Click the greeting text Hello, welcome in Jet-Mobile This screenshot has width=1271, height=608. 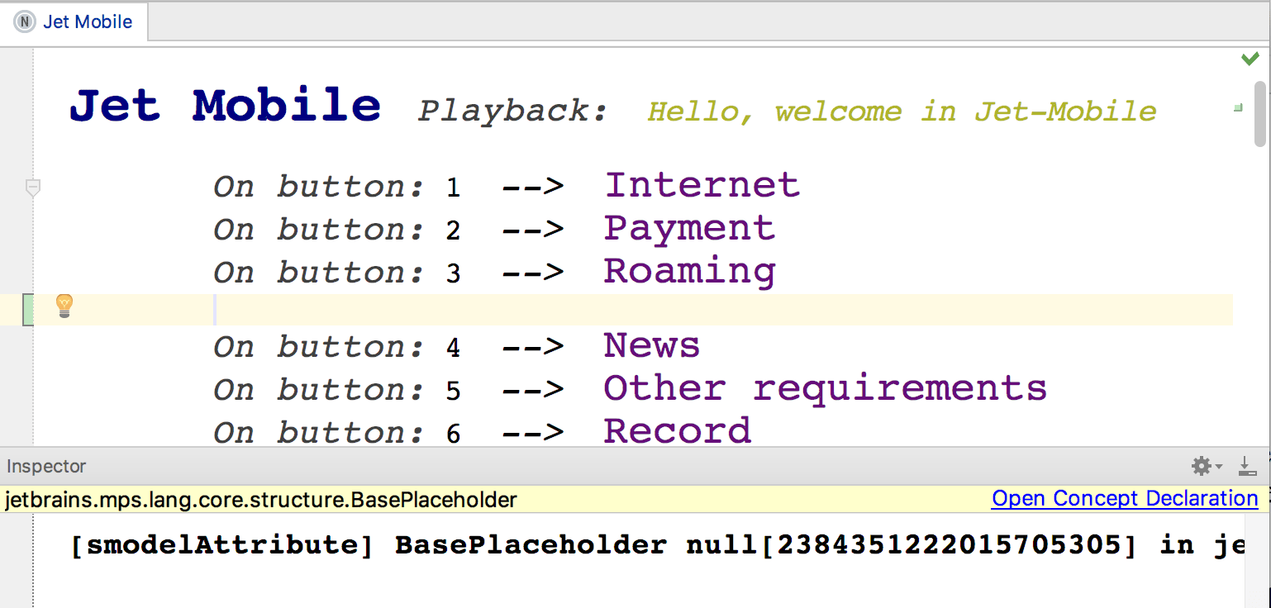(901, 111)
